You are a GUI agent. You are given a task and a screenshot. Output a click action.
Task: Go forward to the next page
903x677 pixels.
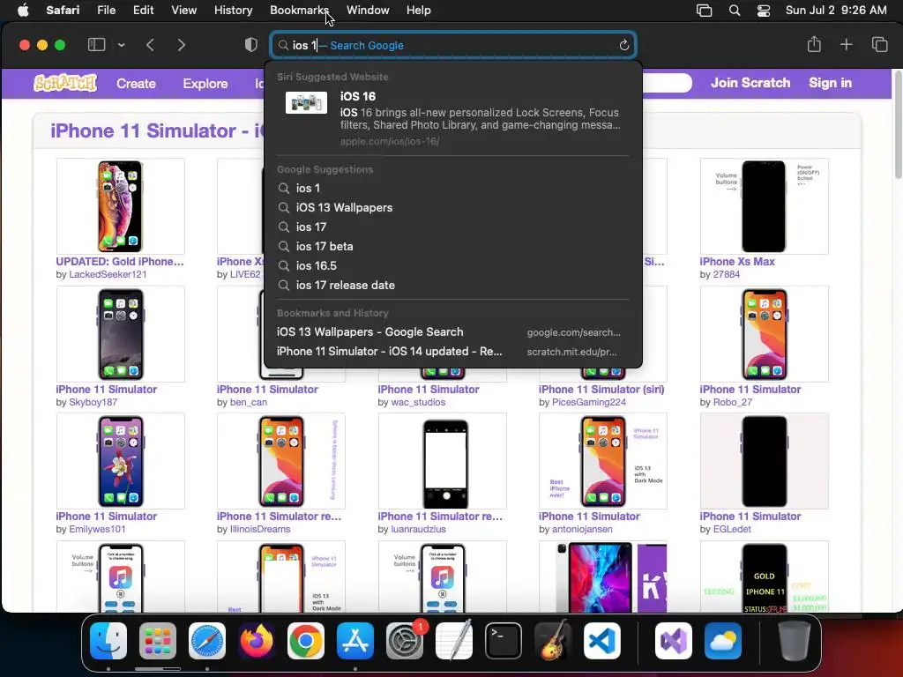point(182,45)
